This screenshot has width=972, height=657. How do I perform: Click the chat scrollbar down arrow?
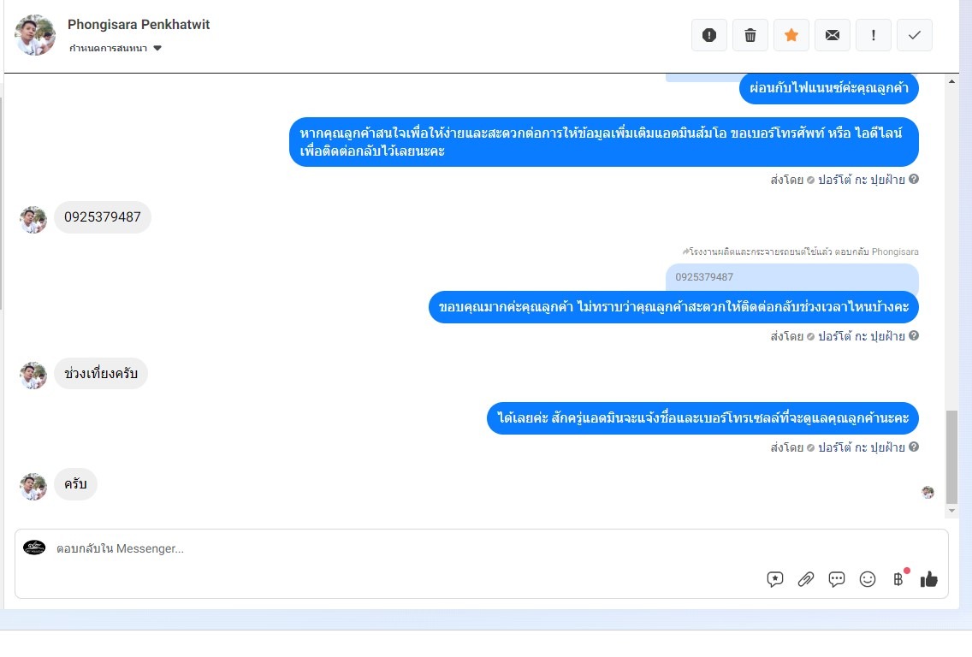pos(951,511)
